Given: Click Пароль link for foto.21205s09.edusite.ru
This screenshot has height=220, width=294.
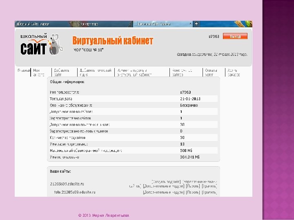Looking at the screenshot, I should point(193,192).
